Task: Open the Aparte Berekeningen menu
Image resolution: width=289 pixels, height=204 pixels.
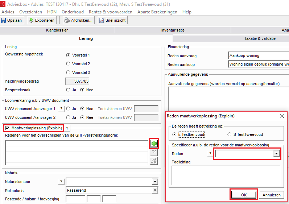Action: (x=157, y=12)
